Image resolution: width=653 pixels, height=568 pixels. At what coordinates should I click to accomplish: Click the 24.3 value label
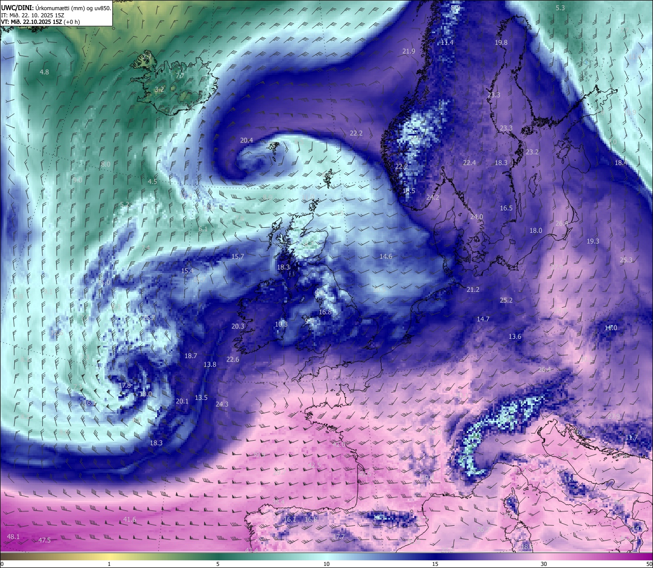tap(222, 404)
